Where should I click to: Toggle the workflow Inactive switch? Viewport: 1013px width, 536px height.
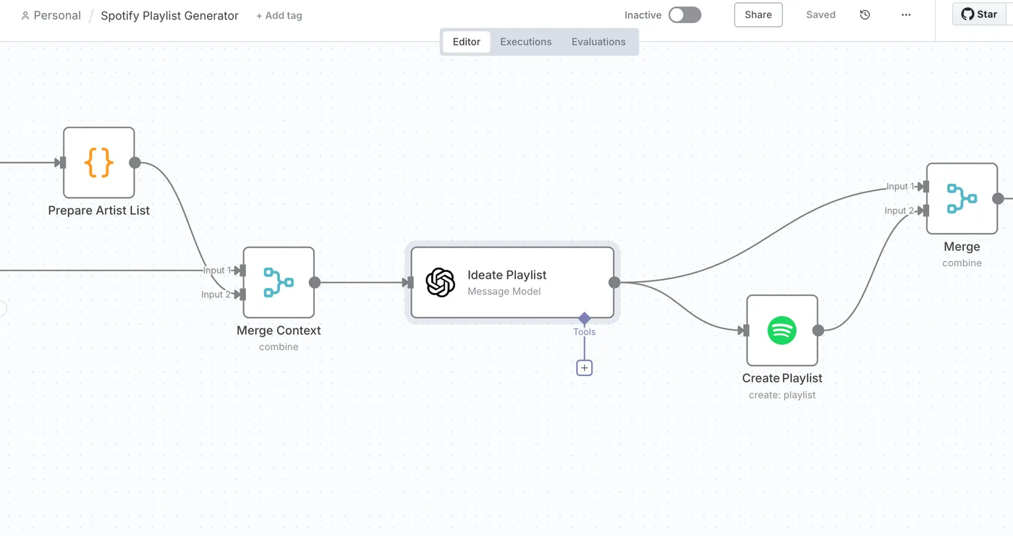pos(684,14)
